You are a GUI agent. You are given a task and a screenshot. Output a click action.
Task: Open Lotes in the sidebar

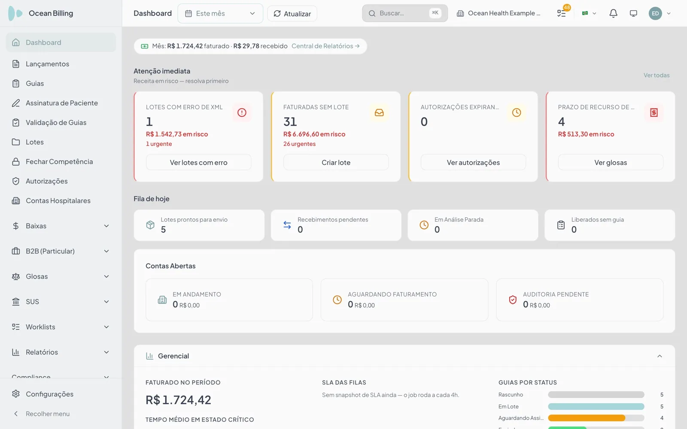pyautogui.click(x=61, y=142)
